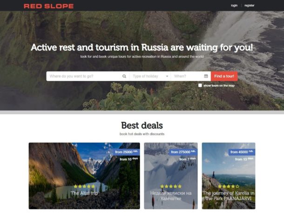The image size is (284, 219).
Task: Click the star rating on Altai trip
Action: click(x=84, y=186)
